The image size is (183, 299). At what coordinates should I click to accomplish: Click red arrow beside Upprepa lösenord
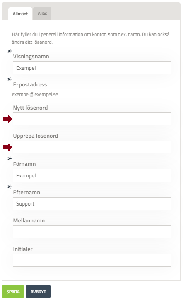(8, 147)
